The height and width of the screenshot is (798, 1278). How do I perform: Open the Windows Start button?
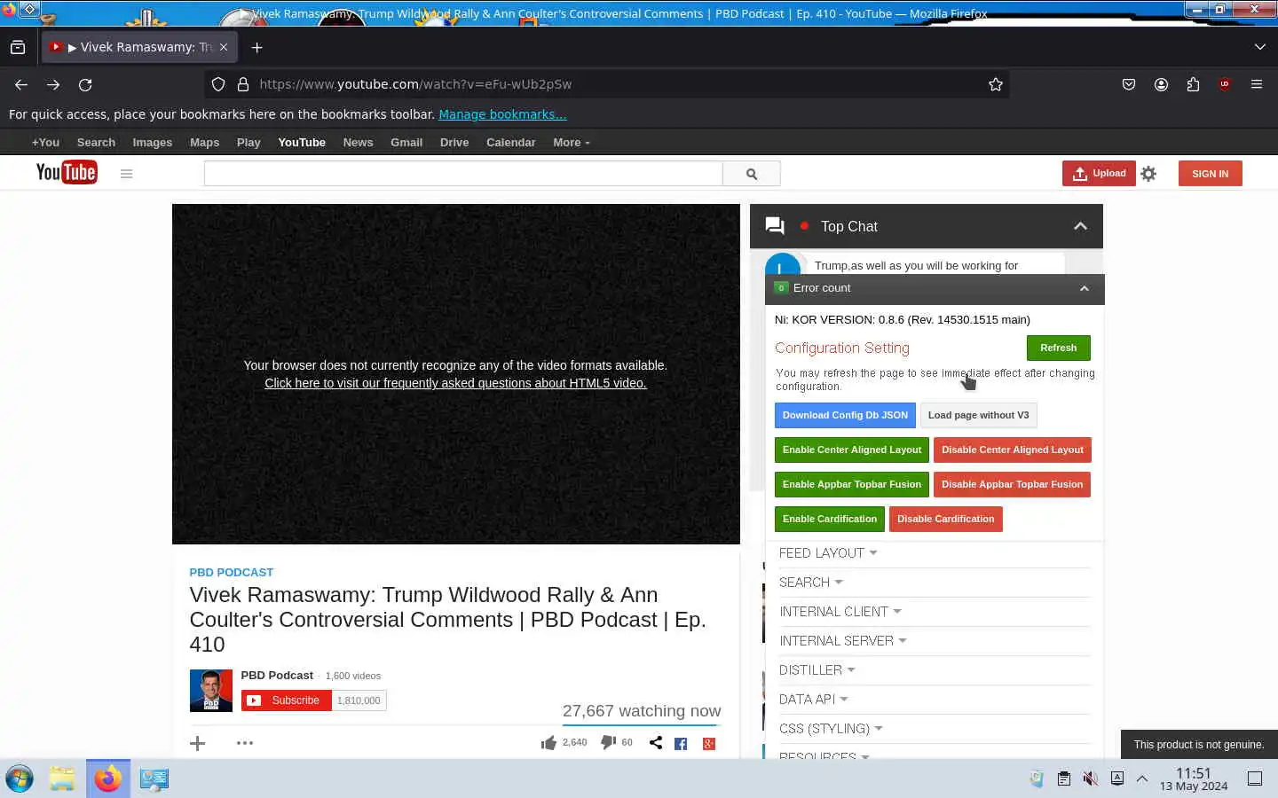(20, 779)
